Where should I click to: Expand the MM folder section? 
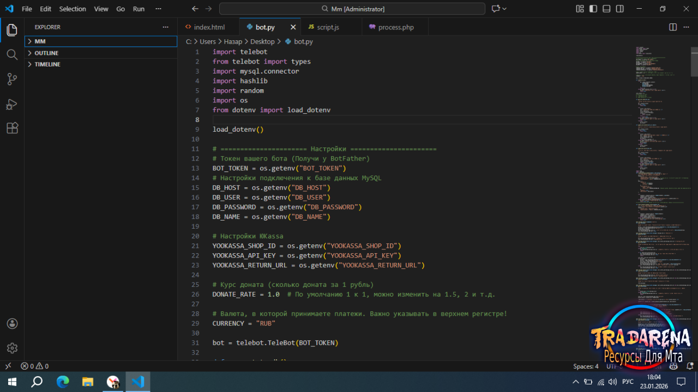pos(40,41)
